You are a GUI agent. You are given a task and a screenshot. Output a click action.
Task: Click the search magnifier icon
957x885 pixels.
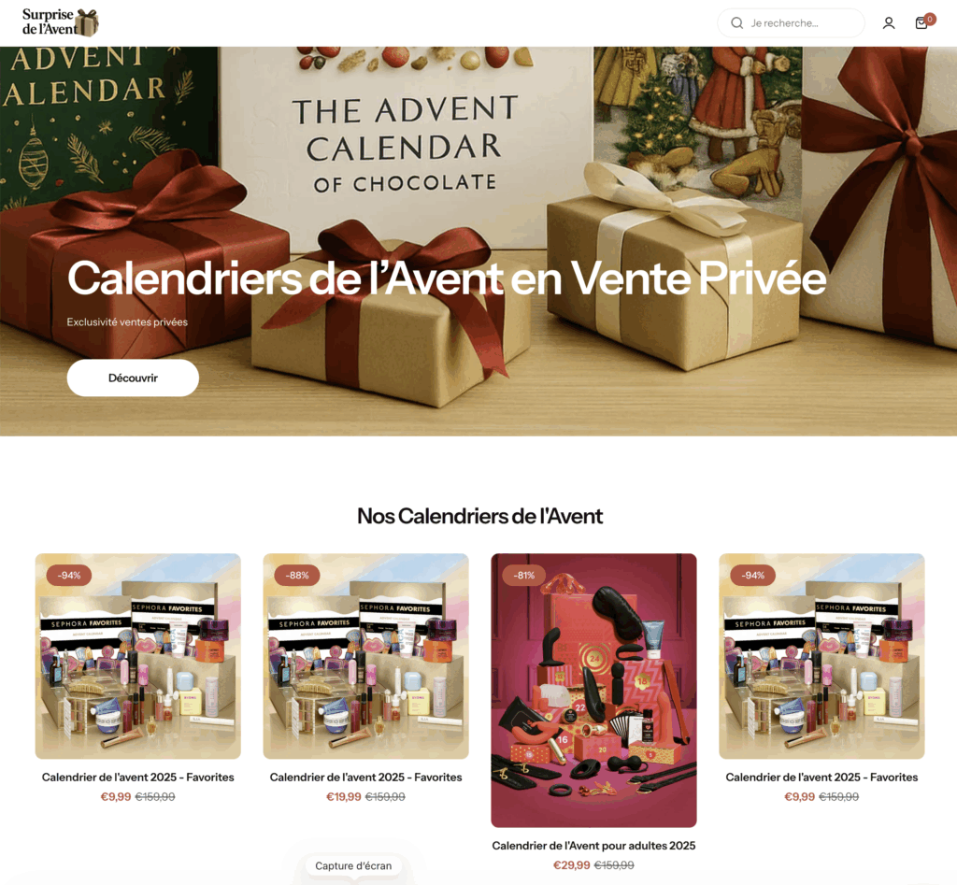click(x=736, y=23)
